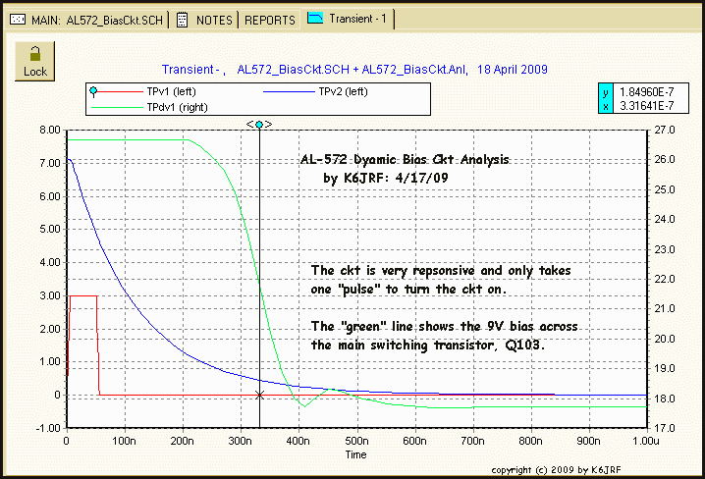Image resolution: width=705 pixels, height=479 pixels.
Task: Click the schematic icon on MAIN tab
Action: [x=18, y=20]
